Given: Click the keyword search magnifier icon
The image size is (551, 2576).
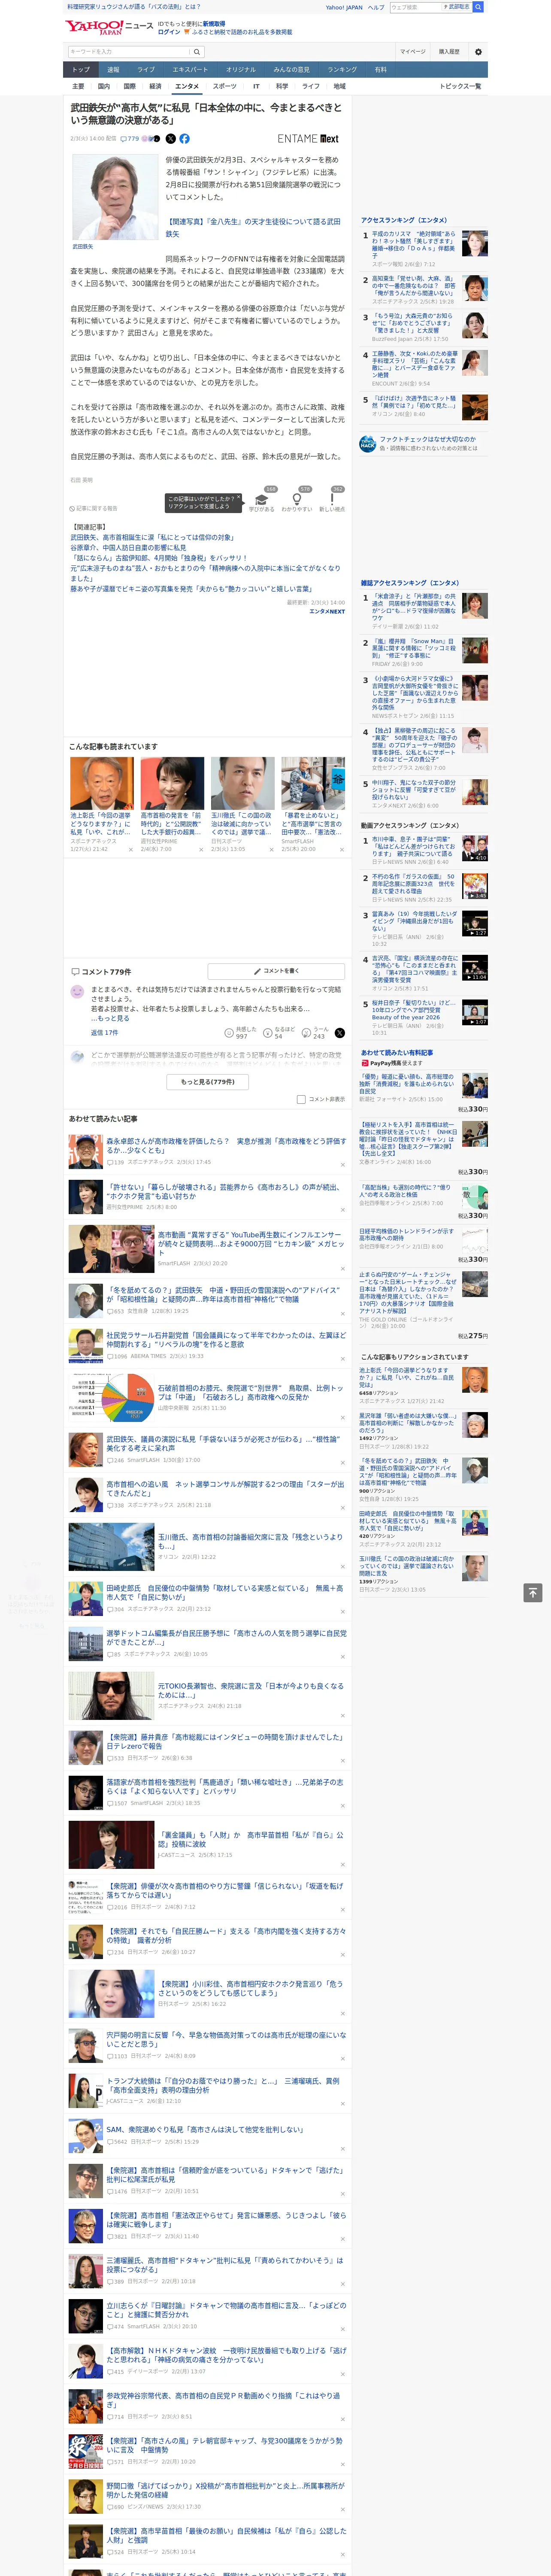Looking at the screenshot, I should tap(197, 52).
